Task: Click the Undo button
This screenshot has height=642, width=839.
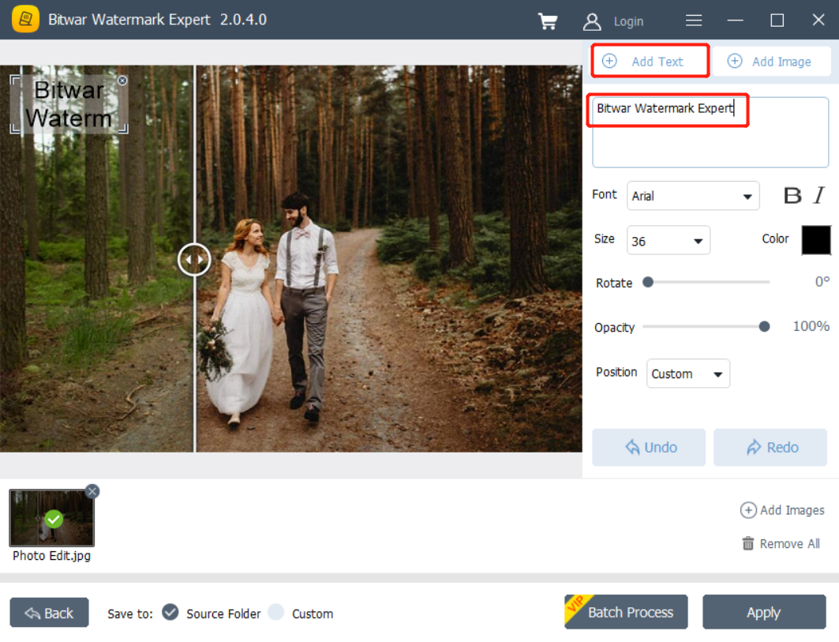Action: pos(649,447)
